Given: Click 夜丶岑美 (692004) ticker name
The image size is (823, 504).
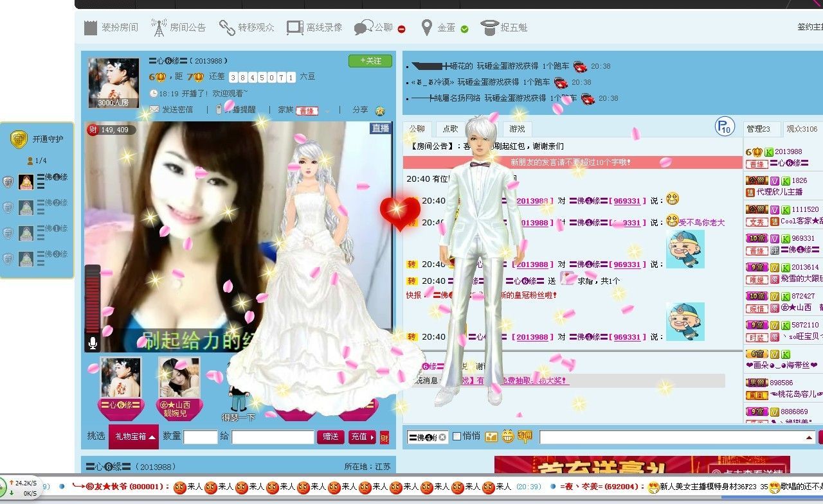Looking at the screenshot, I should (602, 487).
